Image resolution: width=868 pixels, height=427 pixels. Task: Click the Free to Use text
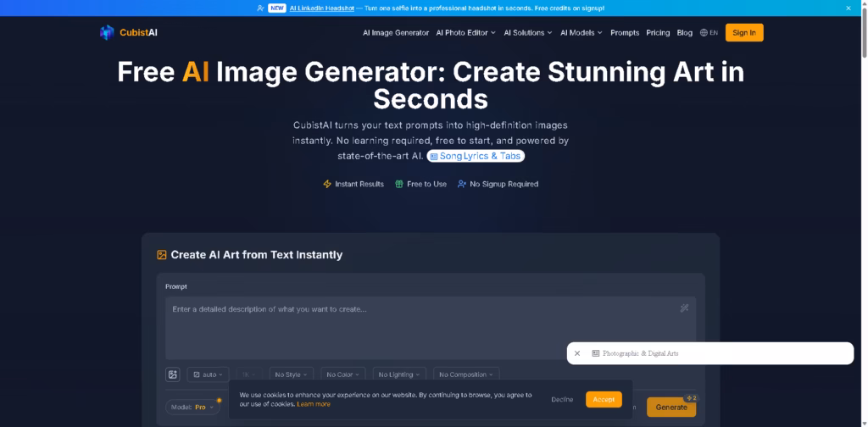[x=427, y=184]
